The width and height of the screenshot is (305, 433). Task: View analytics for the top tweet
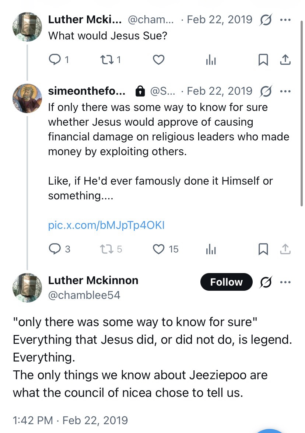point(211,60)
